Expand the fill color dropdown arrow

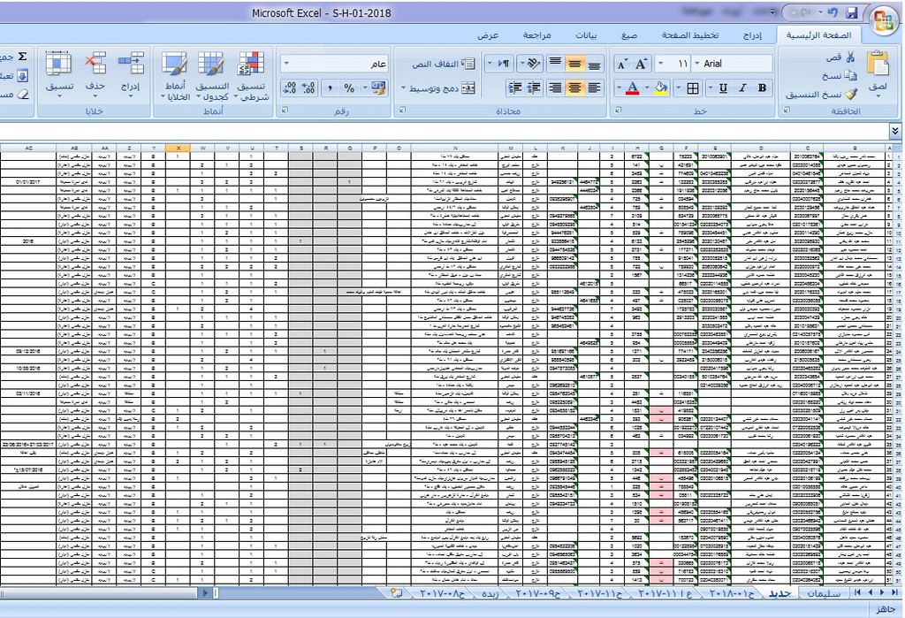(648, 88)
